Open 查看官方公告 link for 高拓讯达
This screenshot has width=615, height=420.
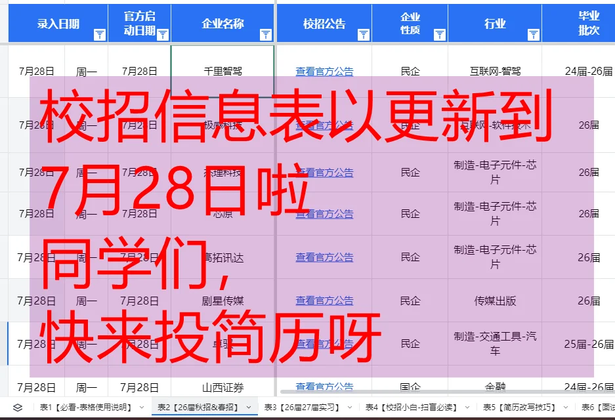point(324,257)
